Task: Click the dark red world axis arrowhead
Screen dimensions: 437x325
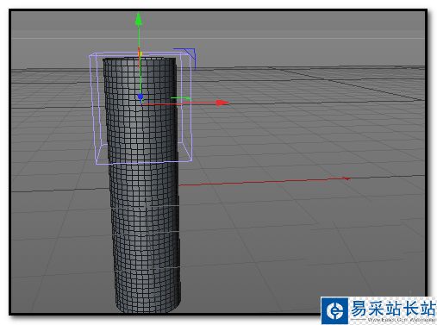Action: (346, 178)
